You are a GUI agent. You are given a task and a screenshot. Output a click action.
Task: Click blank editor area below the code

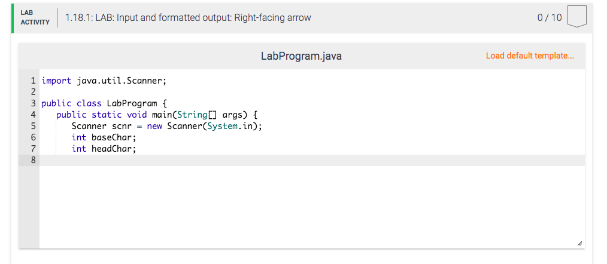pyautogui.click(x=299, y=209)
